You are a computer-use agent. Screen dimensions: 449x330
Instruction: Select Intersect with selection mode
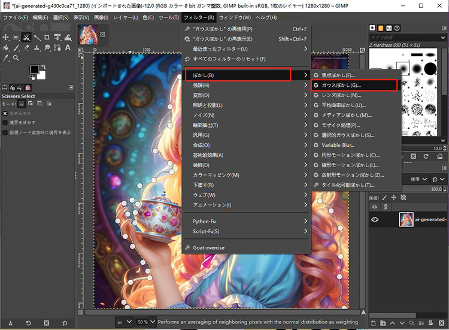click(50, 104)
